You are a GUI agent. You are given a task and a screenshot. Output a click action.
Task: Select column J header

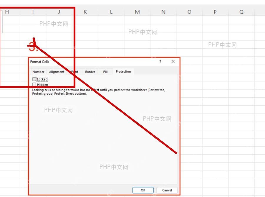pyautogui.click(x=59, y=12)
